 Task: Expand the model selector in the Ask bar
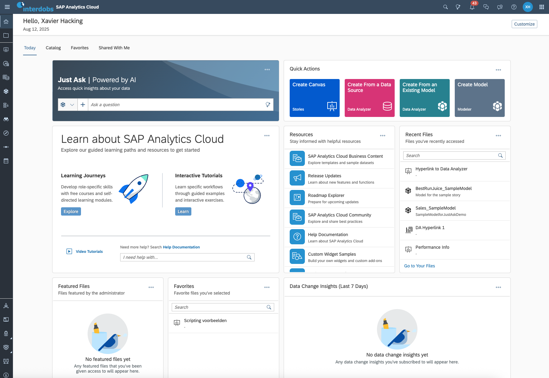tap(72, 104)
